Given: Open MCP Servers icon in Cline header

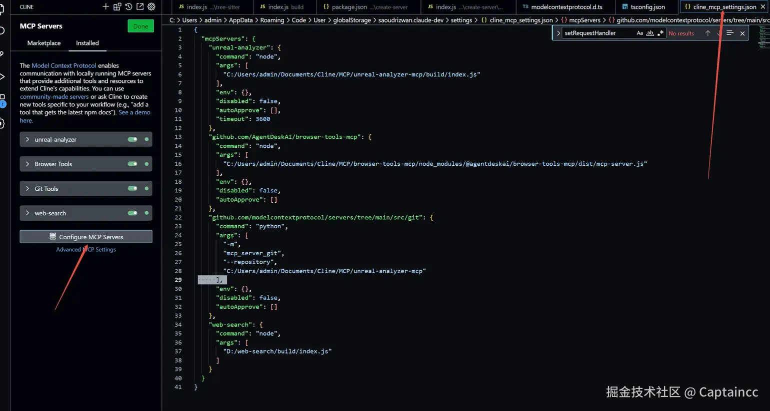Looking at the screenshot, I should (x=117, y=6).
